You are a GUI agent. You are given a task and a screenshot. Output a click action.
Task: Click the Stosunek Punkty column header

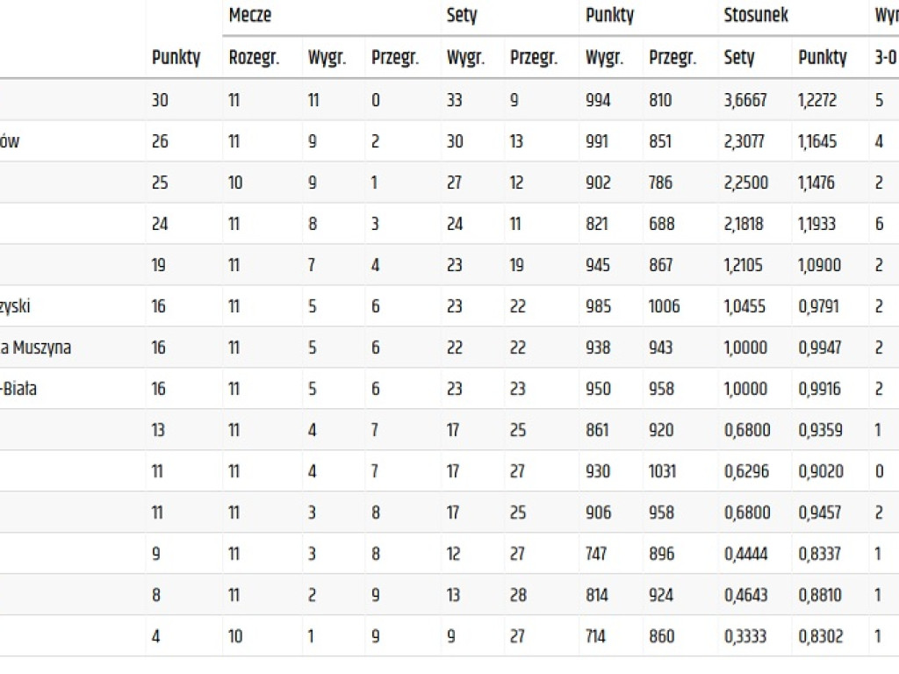(822, 57)
